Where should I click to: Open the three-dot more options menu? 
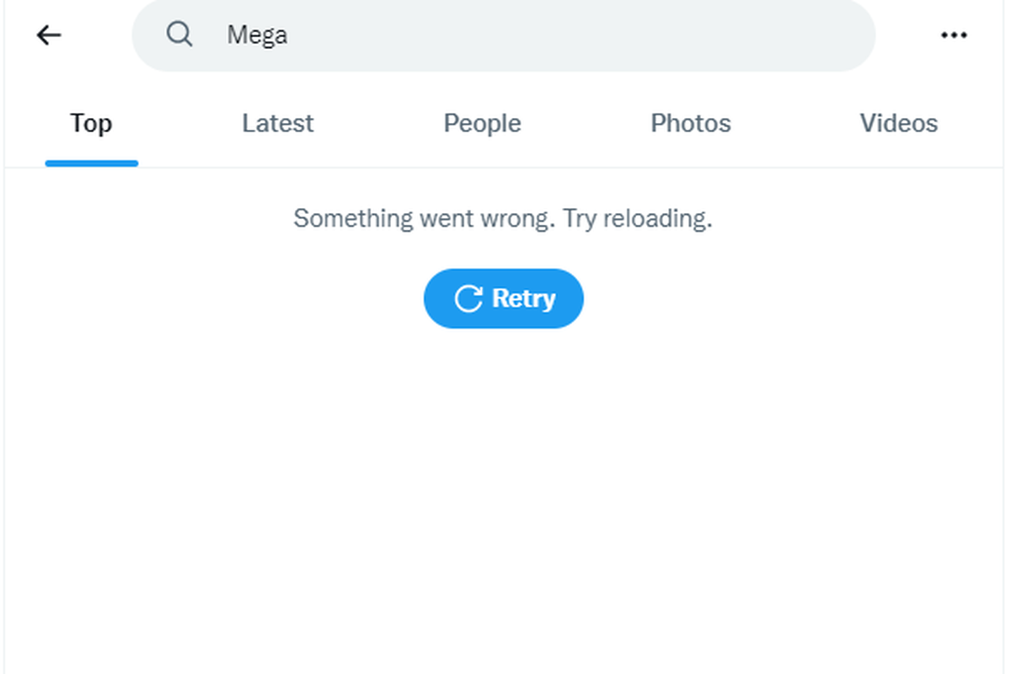coord(954,35)
